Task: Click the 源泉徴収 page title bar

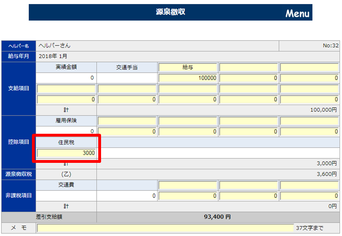Action: click(x=170, y=12)
